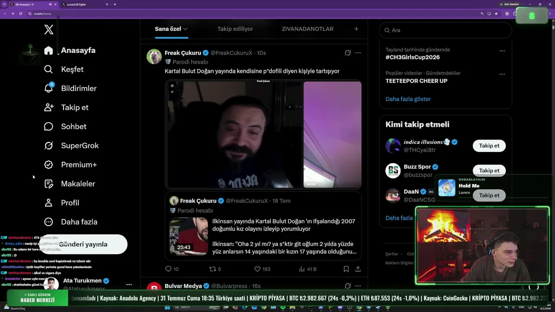Follow Buzz Spor account

489,170
